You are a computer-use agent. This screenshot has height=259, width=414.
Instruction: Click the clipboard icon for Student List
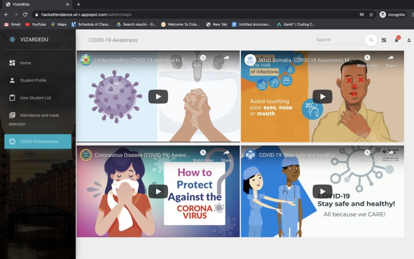point(12,97)
